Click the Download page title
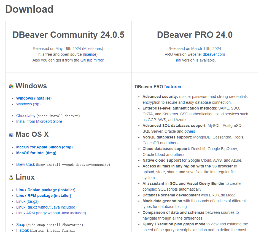264x232 pixels. [29, 9]
